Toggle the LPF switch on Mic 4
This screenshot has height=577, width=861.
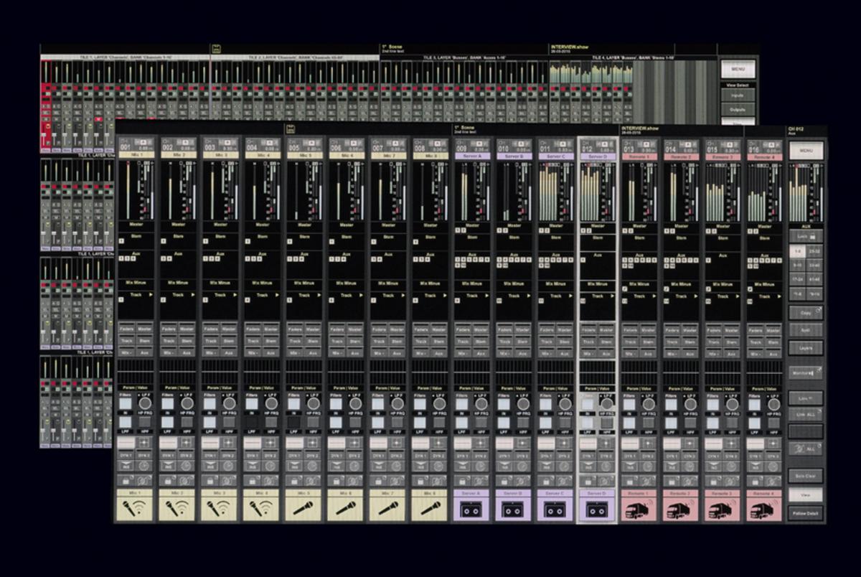[x=252, y=422]
